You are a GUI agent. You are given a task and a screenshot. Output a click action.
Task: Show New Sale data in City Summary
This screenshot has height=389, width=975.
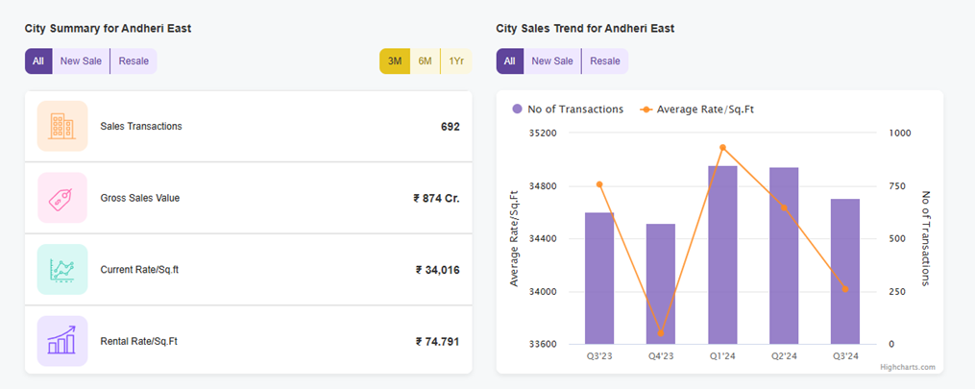point(81,61)
